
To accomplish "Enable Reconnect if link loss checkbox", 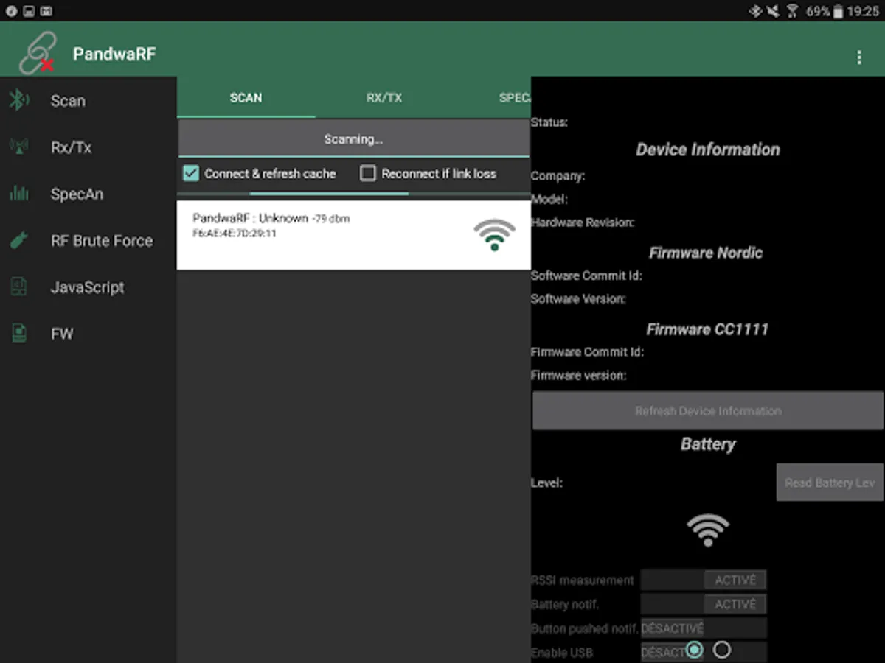I will pyautogui.click(x=368, y=173).
